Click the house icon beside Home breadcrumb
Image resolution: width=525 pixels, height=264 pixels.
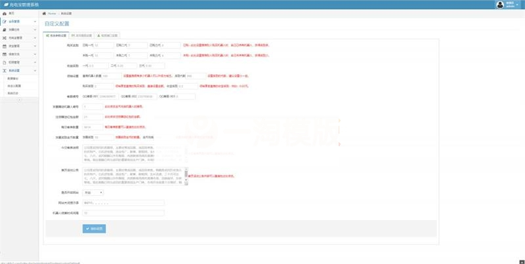(x=45, y=13)
